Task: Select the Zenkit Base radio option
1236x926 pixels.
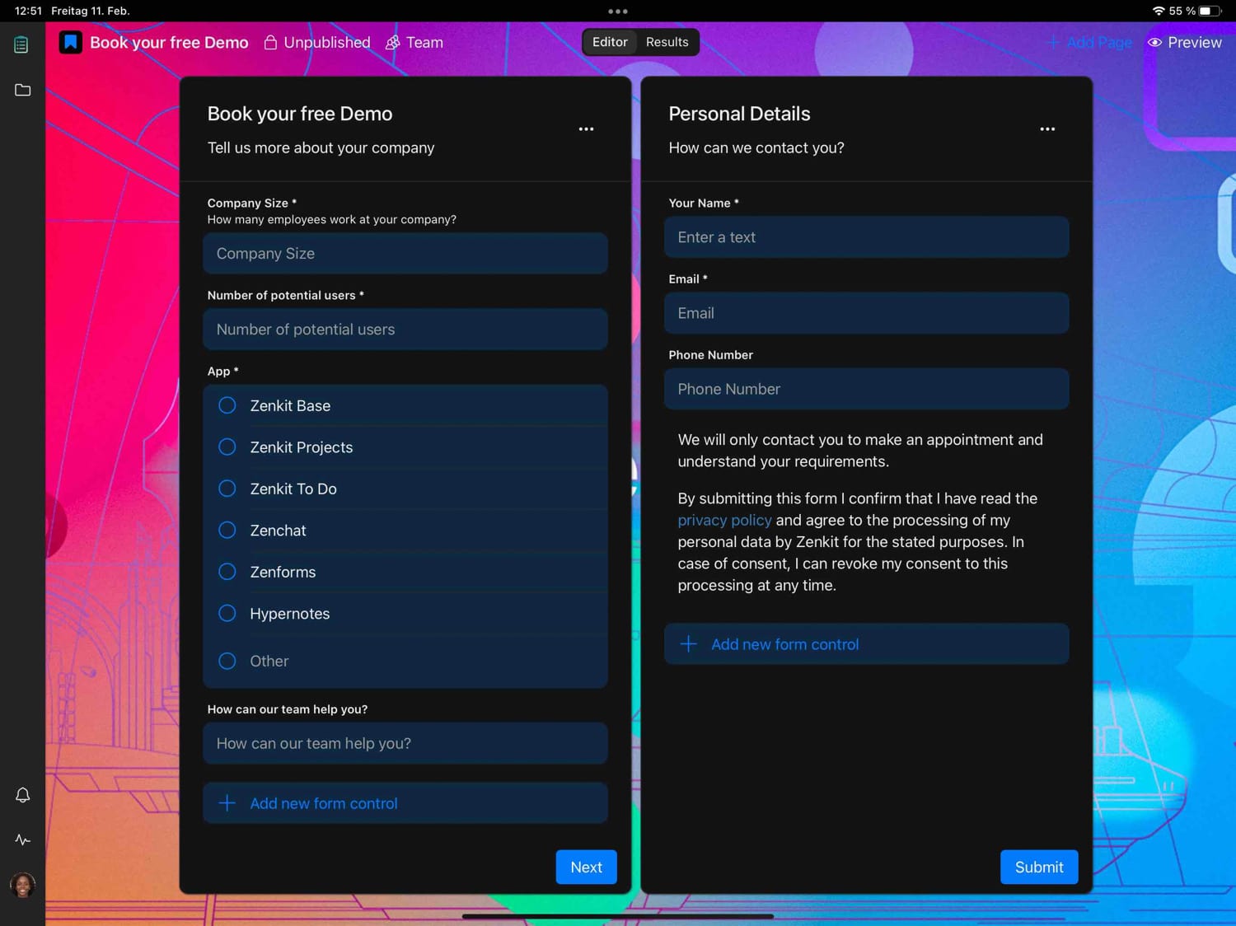Action: [x=227, y=405]
